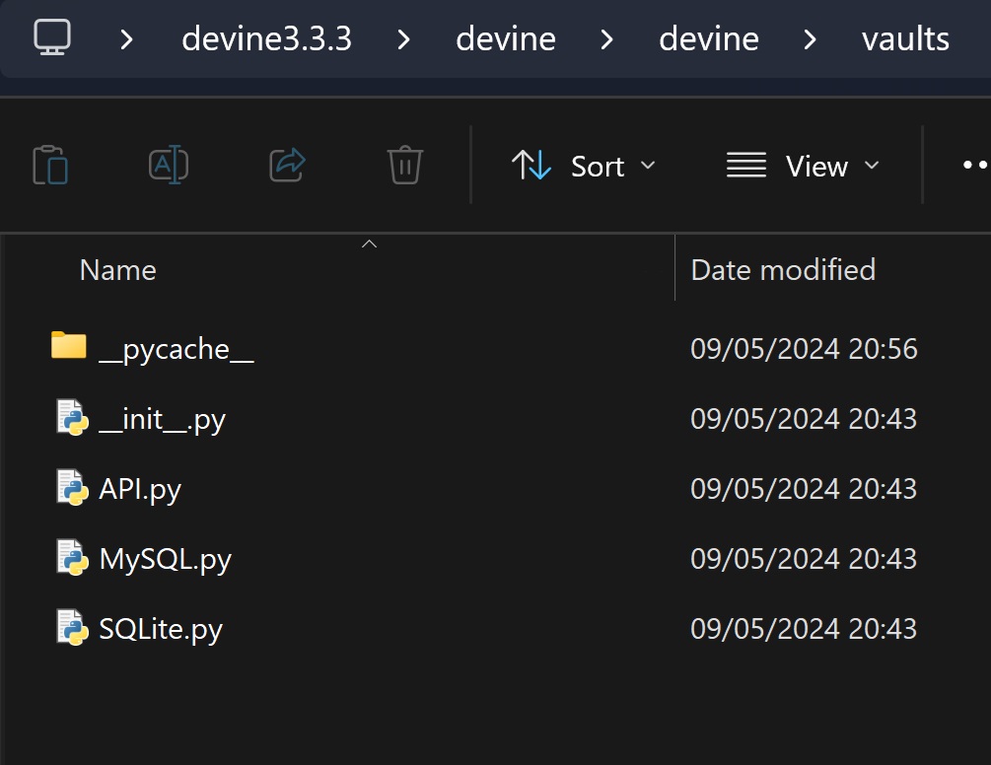Open the See more options ellipsis
Viewport: 991px width, 765px height.
coord(975,166)
